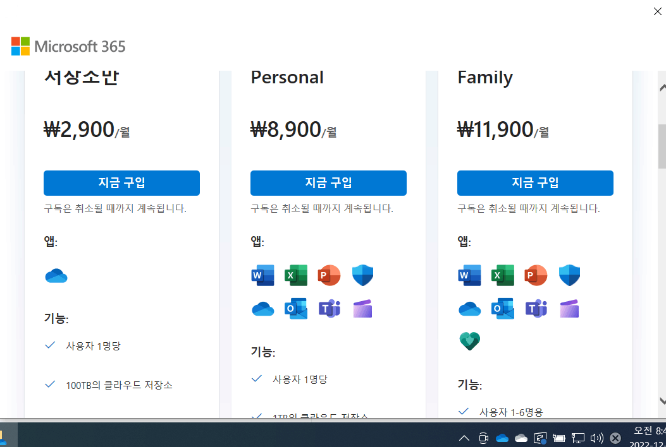
Task: Open the network tray icon
Action: [x=577, y=438]
